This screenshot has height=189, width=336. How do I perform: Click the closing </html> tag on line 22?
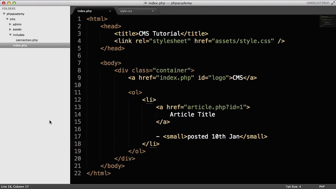tap(99, 173)
